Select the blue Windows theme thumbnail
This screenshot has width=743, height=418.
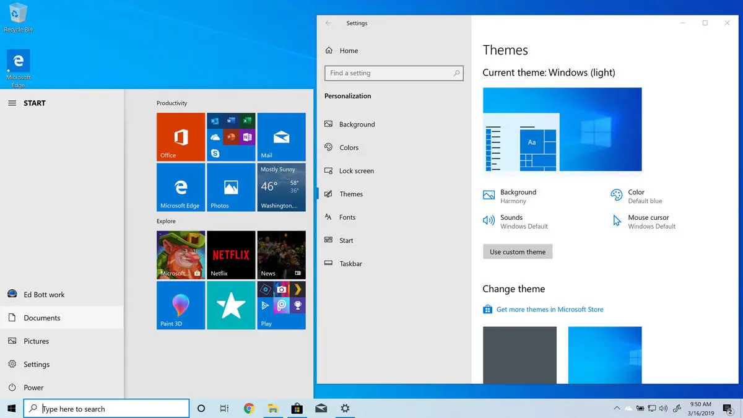point(605,355)
